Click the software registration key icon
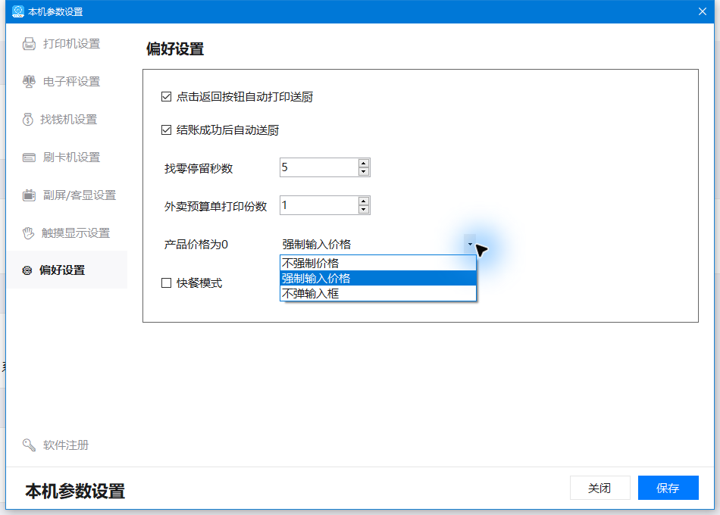The image size is (720, 515). (x=29, y=445)
